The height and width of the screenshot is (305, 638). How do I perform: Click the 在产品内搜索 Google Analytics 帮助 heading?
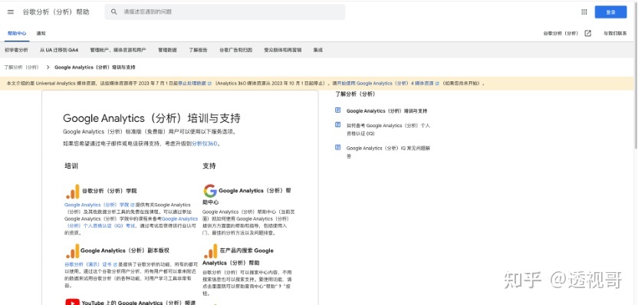click(x=238, y=256)
